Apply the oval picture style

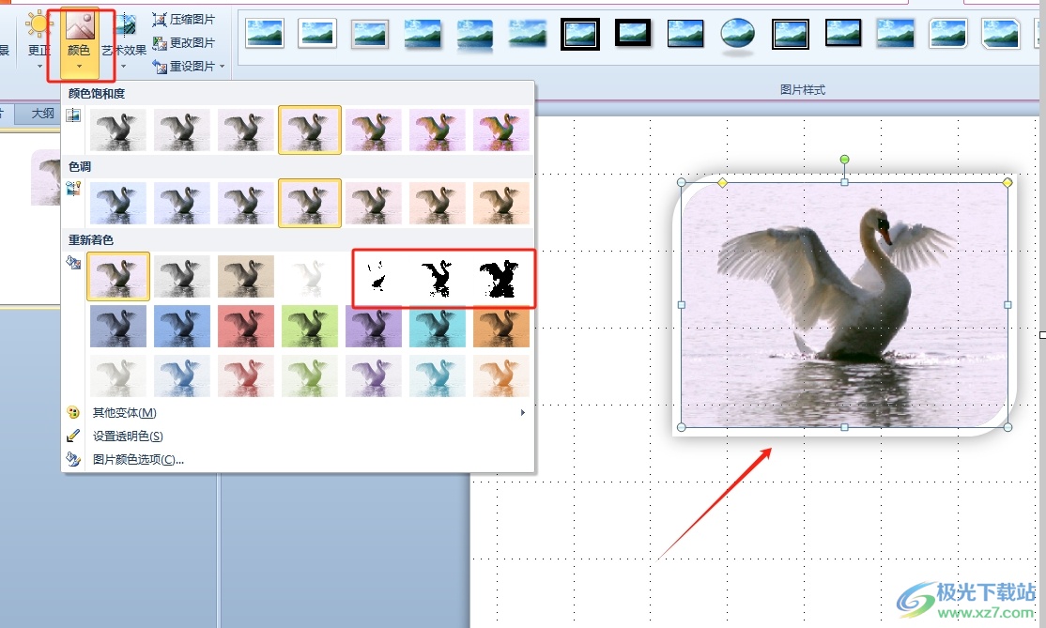coord(738,34)
